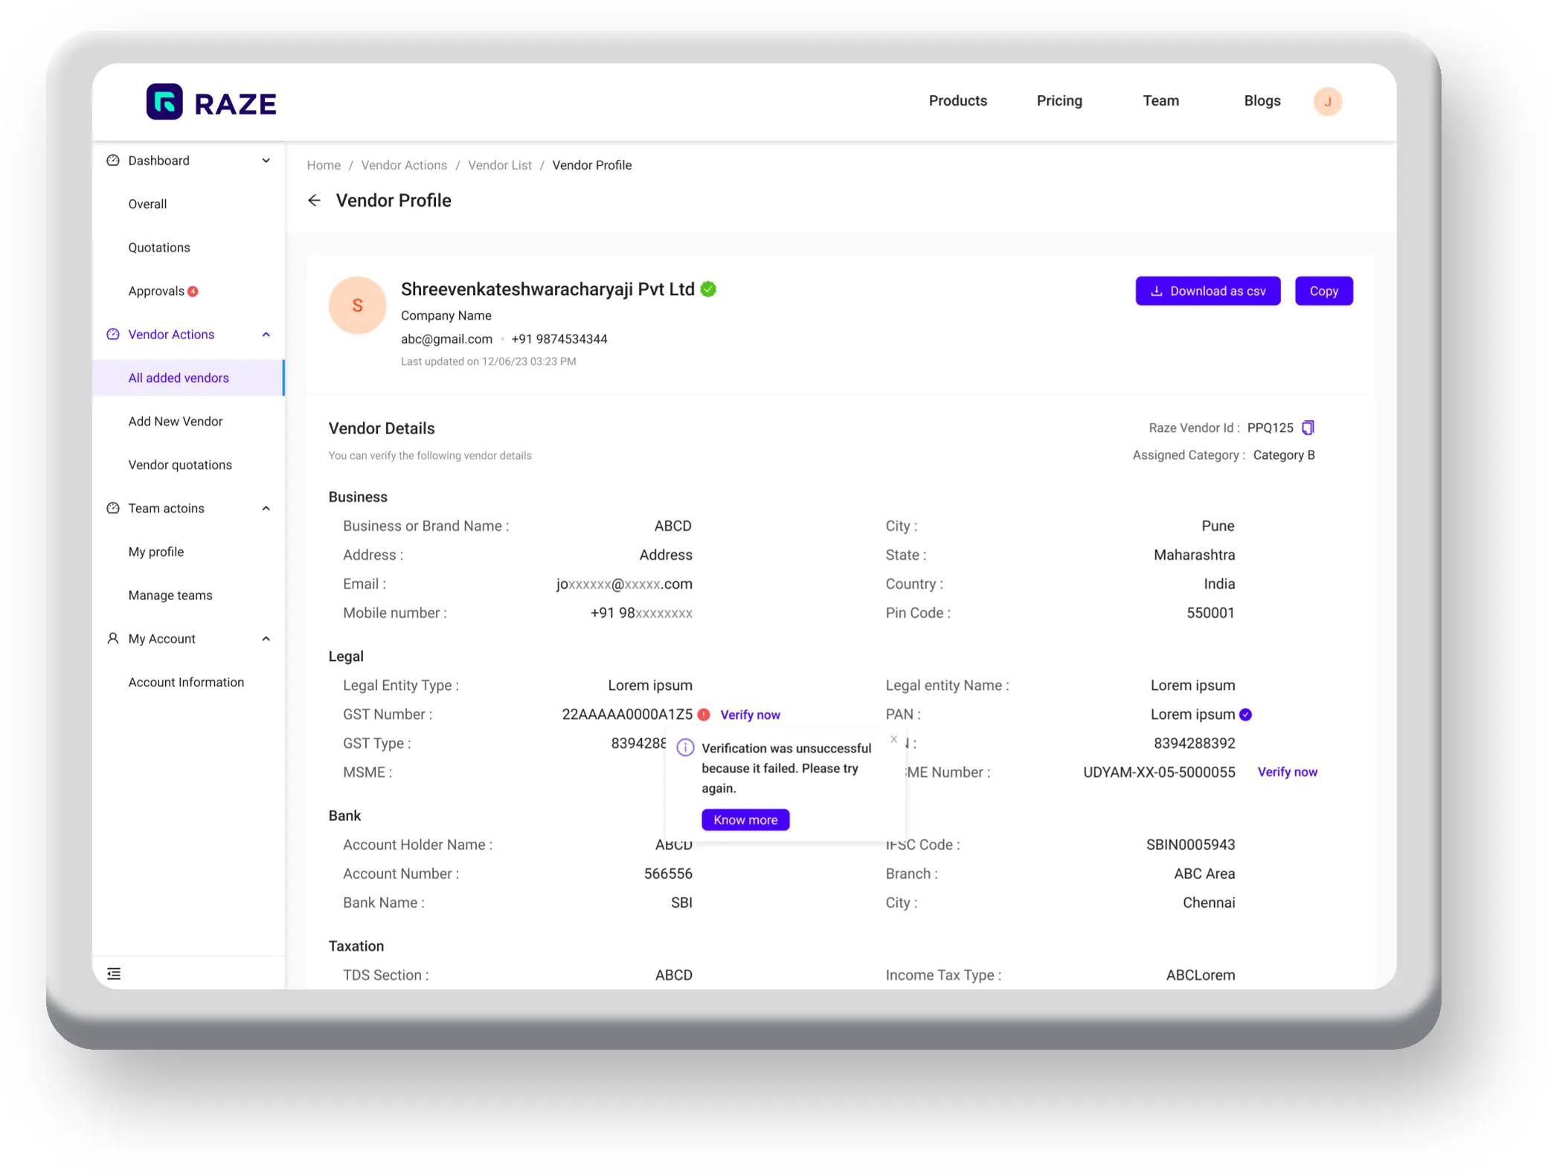Select the back arrow beside Vendor Profile

click(x=314, y=201)
